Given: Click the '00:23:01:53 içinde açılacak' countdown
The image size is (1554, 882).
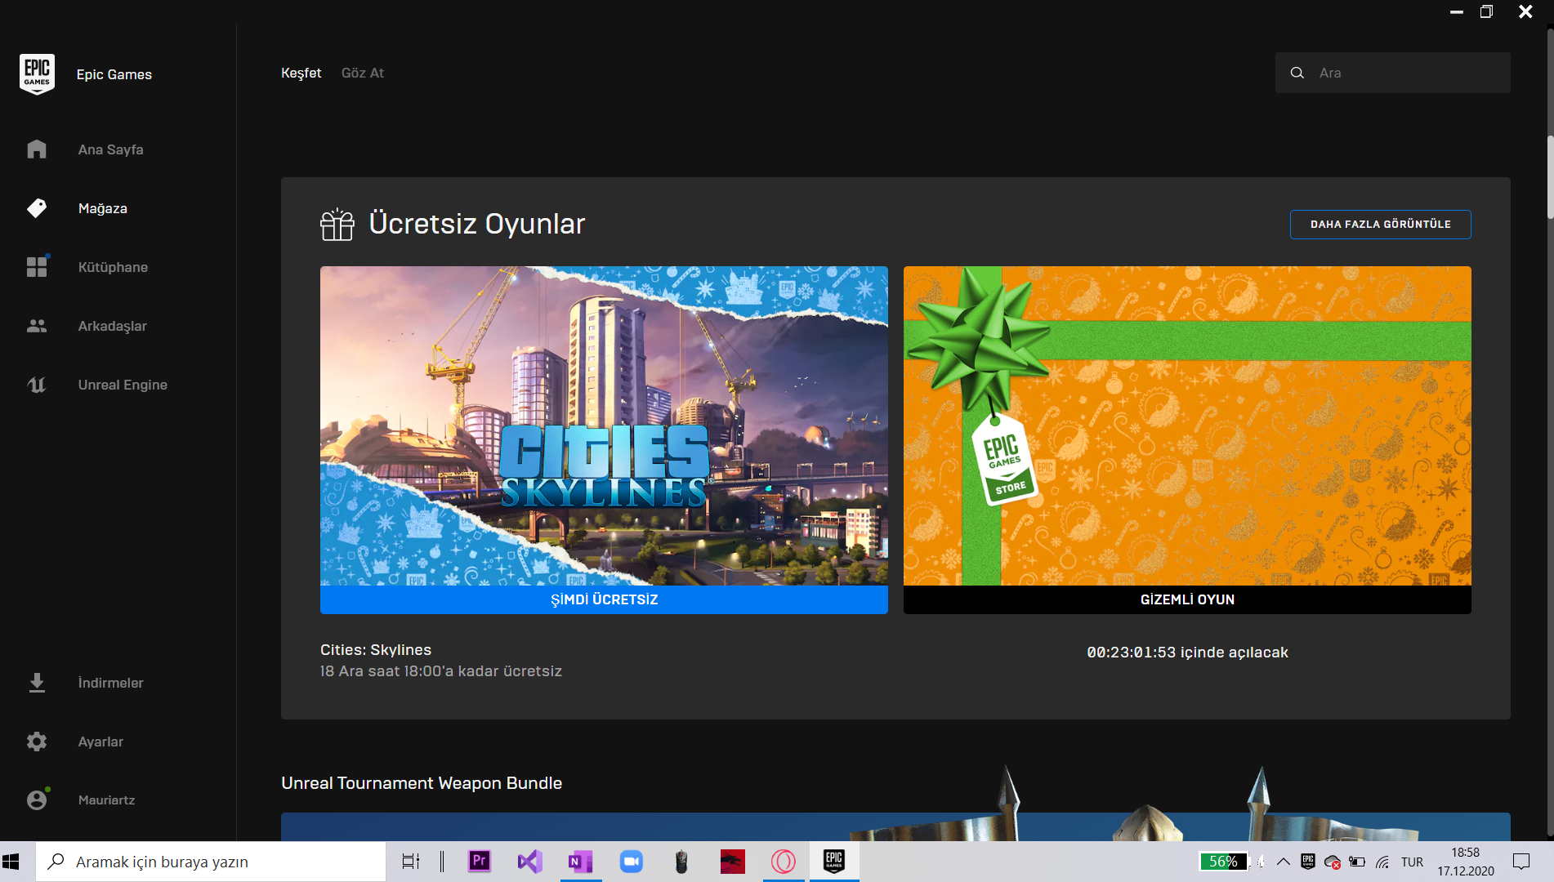Looking at the screenshot, I should [1187, 653].
